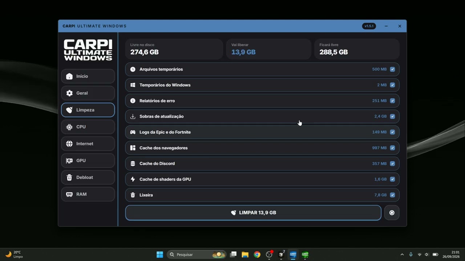465x261 pixels.
Task: Toggle the Cache do Discord checkbox
Action: coord(392,163)
